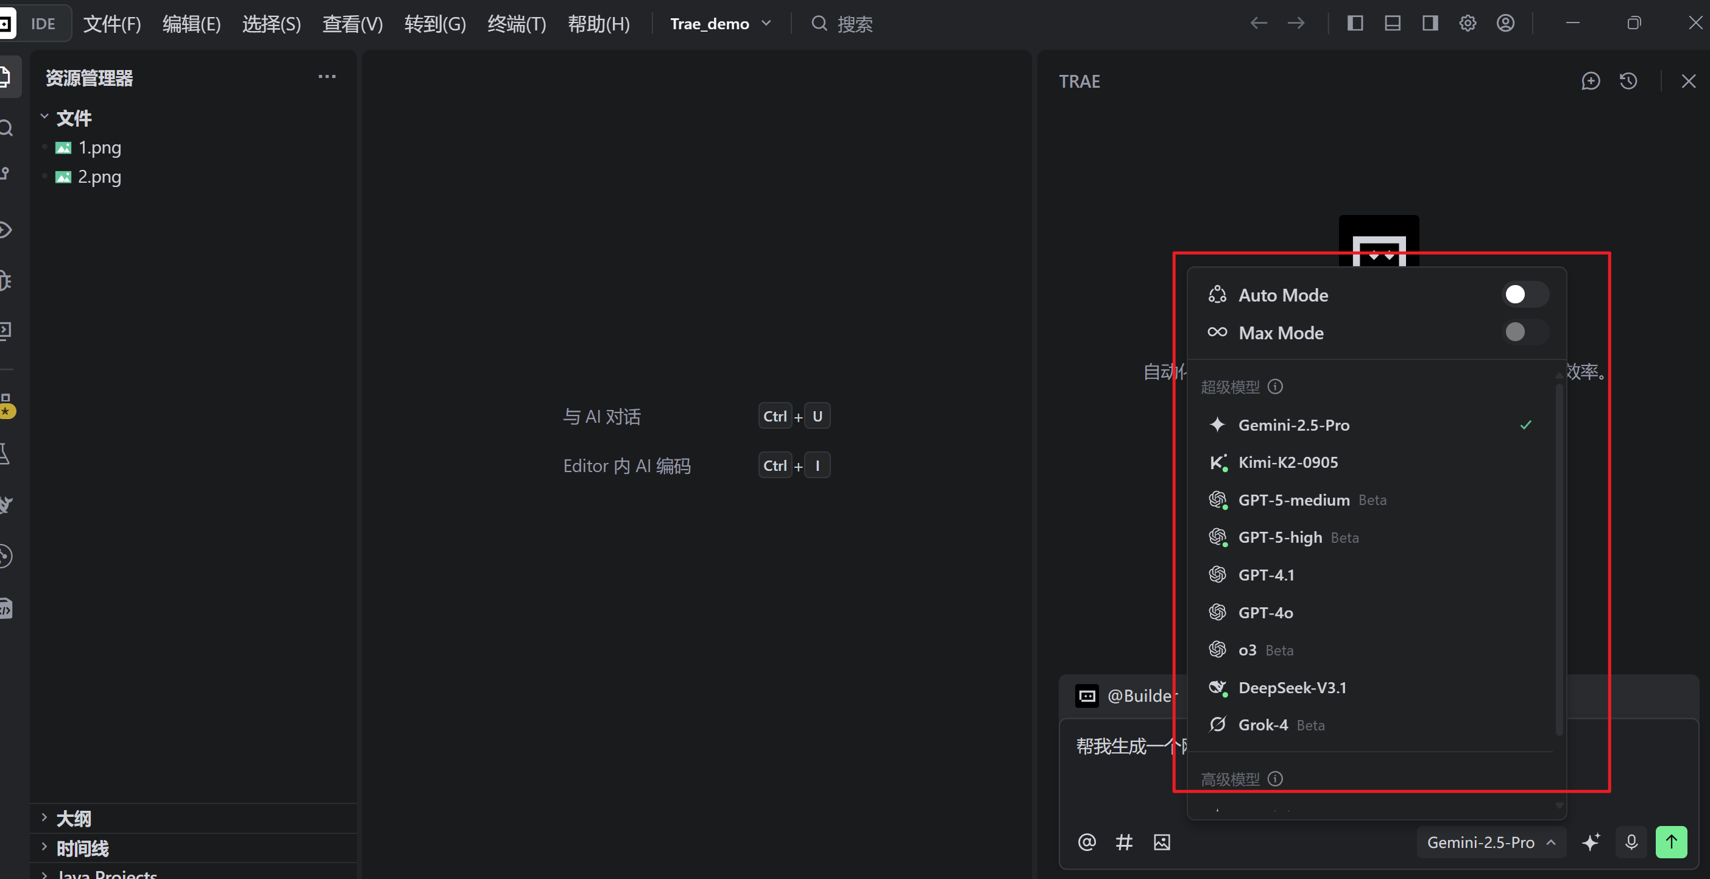
Task: Select the Kimi-K2-0905 model
Action: 1288,462
